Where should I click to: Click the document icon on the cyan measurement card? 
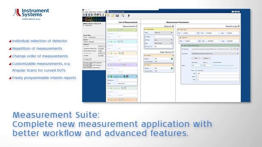click(x=119, y=42)
